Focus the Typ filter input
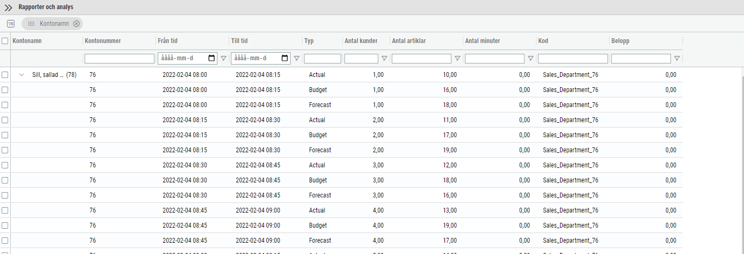The width and height of the screenshot is (744, 254). (322, 59)
